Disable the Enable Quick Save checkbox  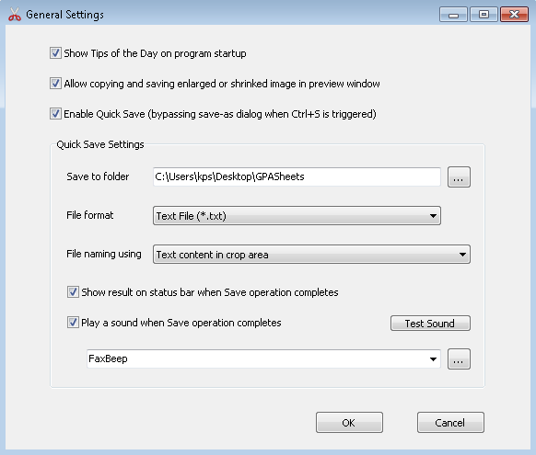coord(55,114)
